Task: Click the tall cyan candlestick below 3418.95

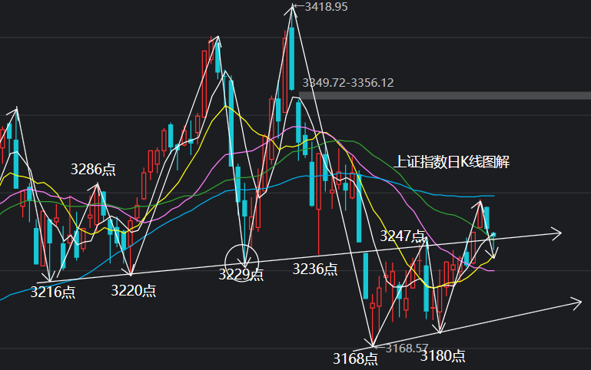Action: tap(292, 58)
